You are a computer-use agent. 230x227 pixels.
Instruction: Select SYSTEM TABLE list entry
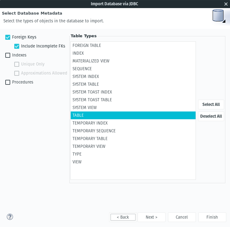(133, 84)
